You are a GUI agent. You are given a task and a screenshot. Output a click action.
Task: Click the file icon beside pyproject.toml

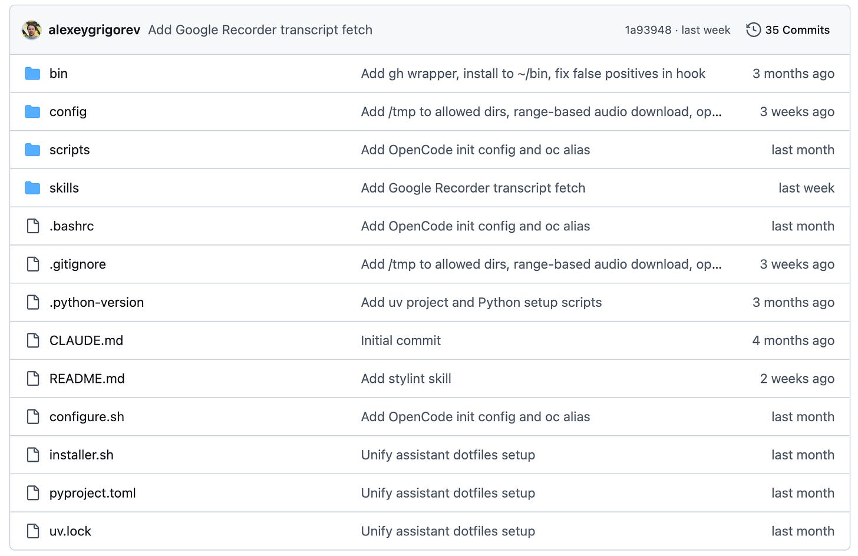33,493
